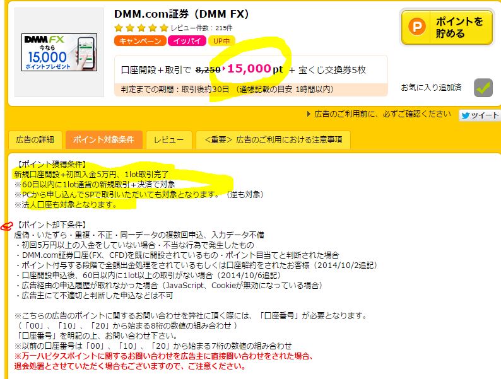Click the five-star review rating

(x=141, y=28)
